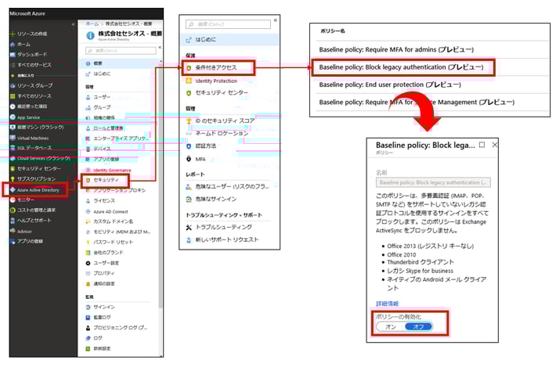Collapse the dark Azure sidebar with chevron
The image size is (556, 367).
(73, 24)
